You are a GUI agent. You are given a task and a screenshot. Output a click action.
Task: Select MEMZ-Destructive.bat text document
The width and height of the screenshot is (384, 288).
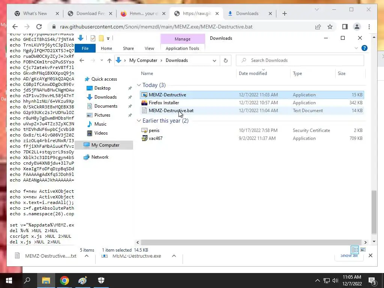(x=252, y=111)
